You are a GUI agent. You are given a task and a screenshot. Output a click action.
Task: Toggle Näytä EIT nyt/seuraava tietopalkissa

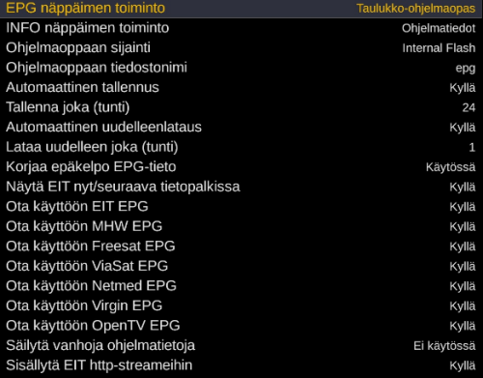point(241,187)
